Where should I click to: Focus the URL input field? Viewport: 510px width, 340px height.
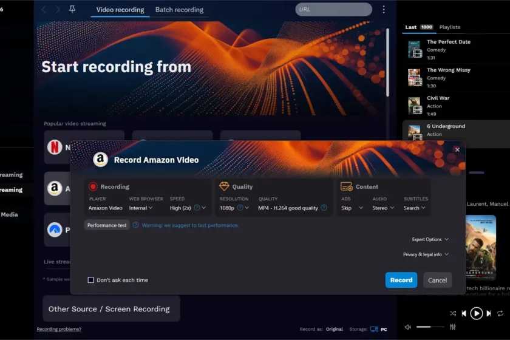(x=333, y=10)
